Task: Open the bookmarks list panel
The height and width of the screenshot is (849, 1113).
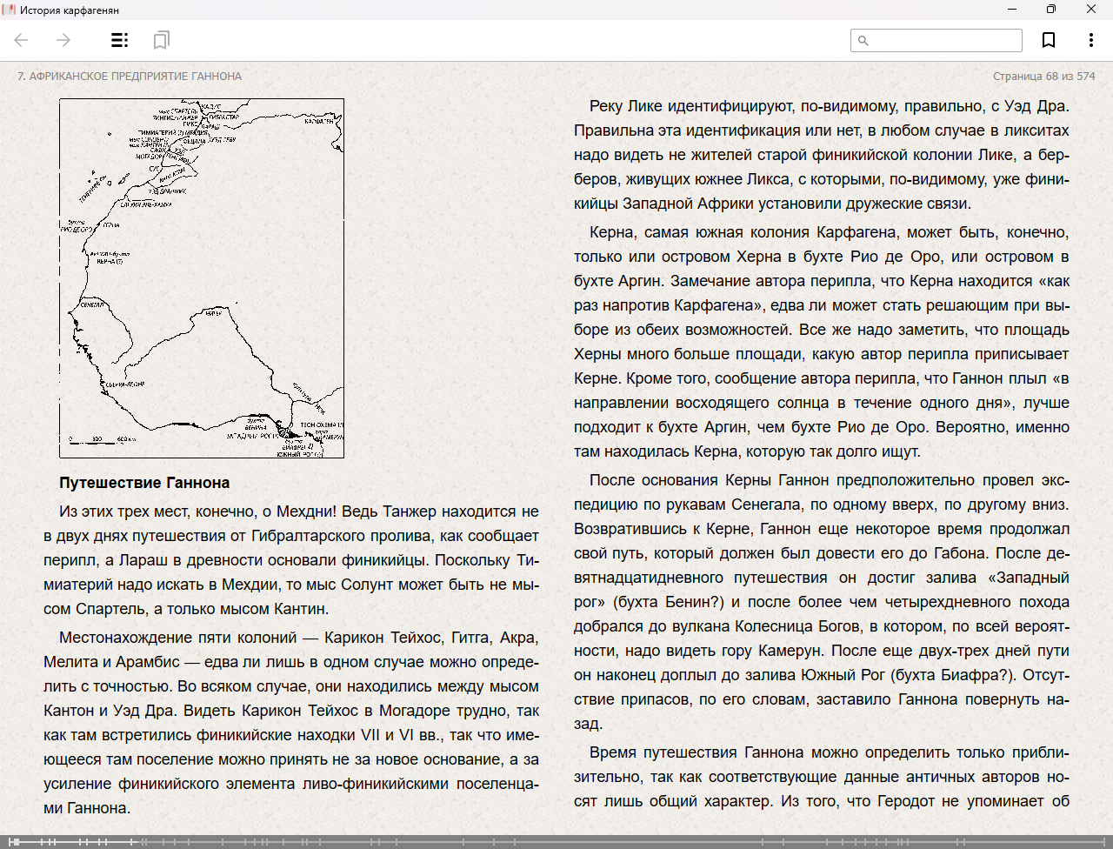Action: pyautogui.click(x=161, y=40)
